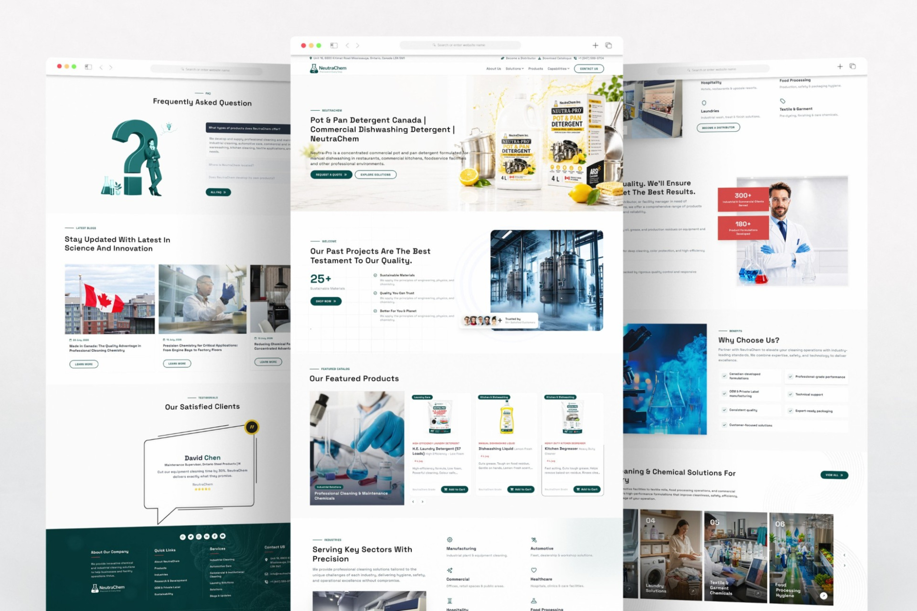
Task: Toggle sidebar icon in center browser window
Action: [x=334, y=45]
